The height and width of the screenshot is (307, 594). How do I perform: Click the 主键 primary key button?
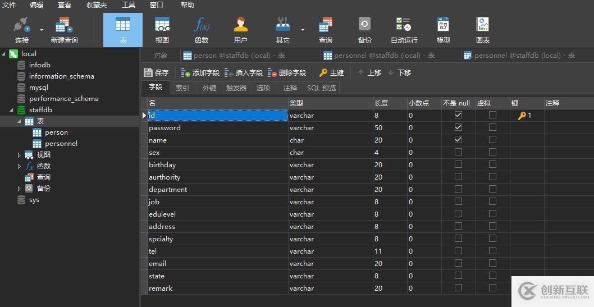pyautogui.click(x=331, y=72)
